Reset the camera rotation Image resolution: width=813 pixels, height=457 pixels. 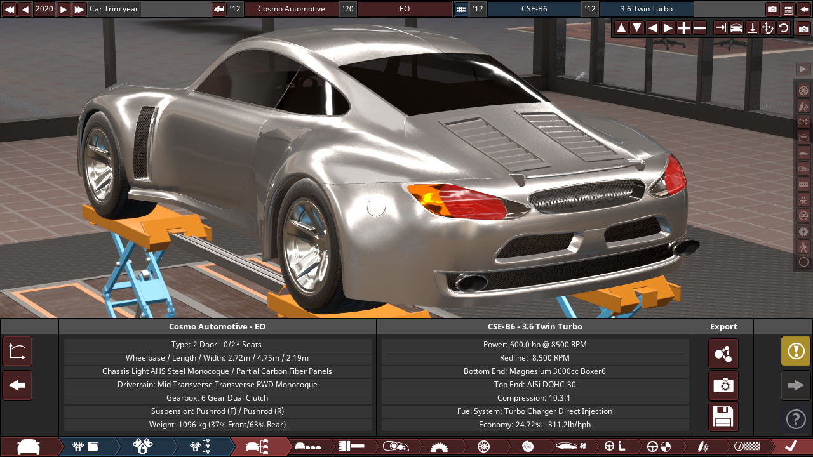coord(784,28)
